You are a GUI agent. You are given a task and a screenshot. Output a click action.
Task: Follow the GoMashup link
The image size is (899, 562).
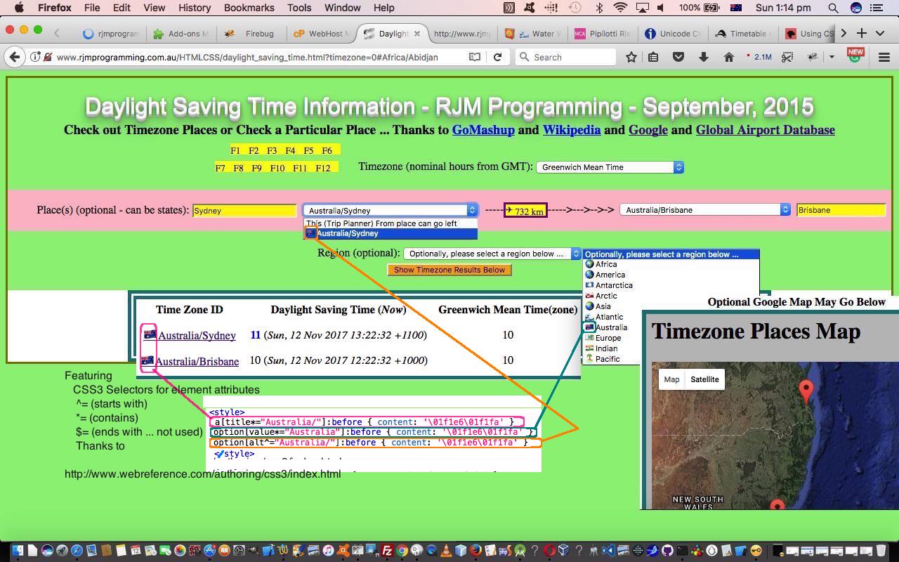click(483, 130)
